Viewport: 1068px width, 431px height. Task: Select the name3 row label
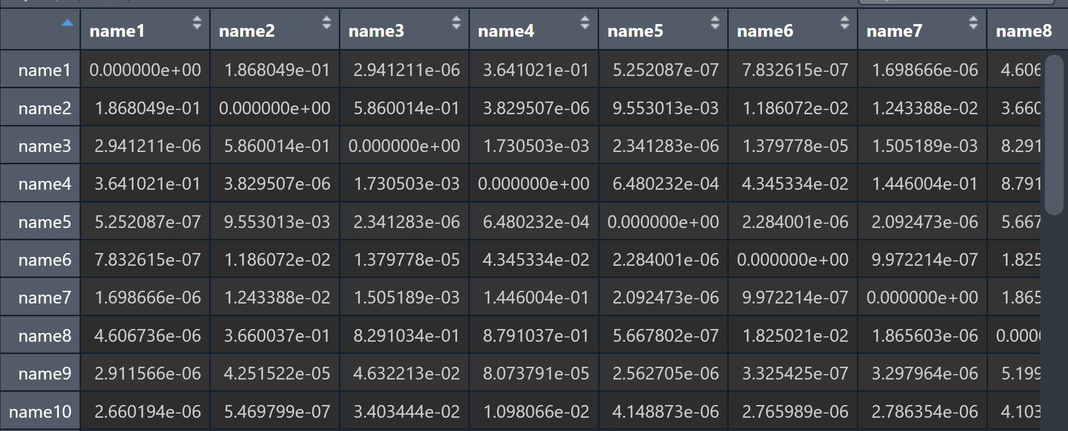click(x=45, y=146)
